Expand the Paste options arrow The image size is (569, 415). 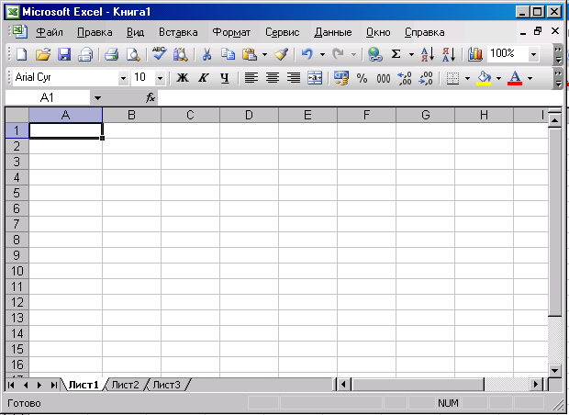pyautogui.click(x=264, y=55)
